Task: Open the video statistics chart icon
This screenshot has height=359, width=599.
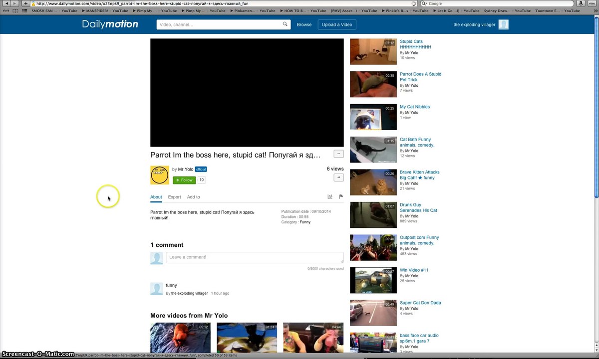Action: point(330,197)
